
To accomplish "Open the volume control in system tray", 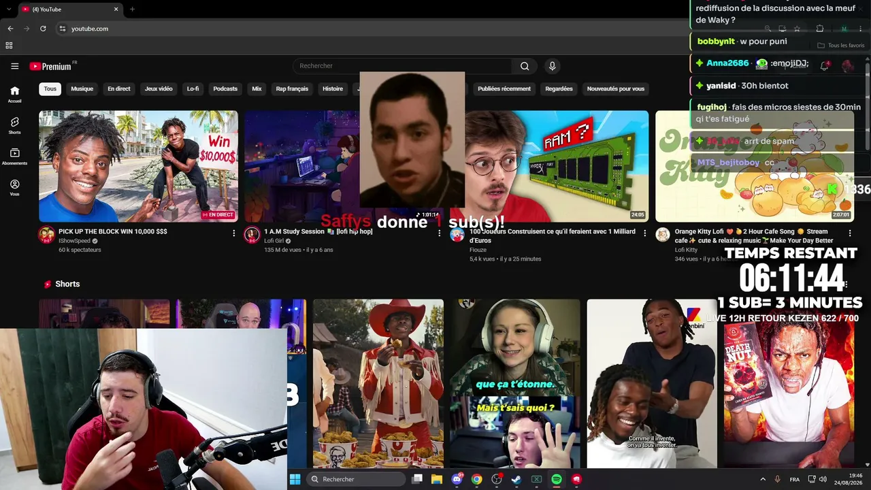I will coord(823,479).
